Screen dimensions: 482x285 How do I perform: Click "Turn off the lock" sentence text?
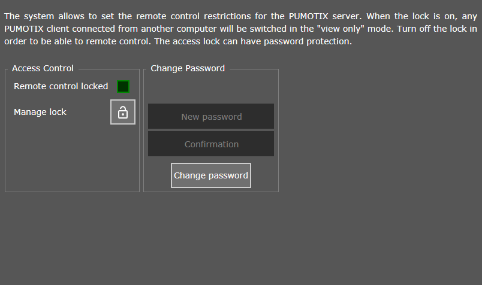[432, 29]
